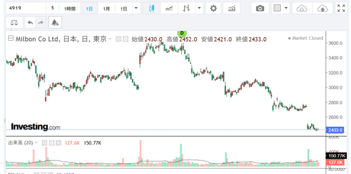
Task: Save chart with cloud upload icon
Action: [323, 8]
